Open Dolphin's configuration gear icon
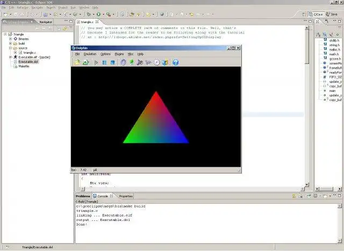The image size is (344, 251). 123,62
